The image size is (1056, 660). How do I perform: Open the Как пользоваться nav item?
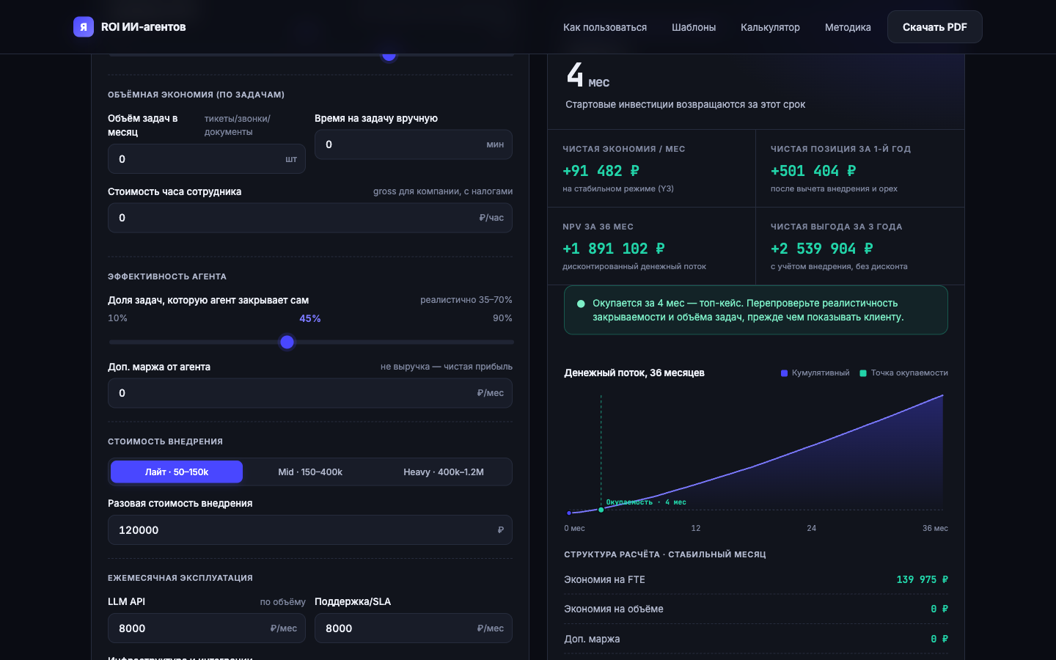(x=605, y=27)
